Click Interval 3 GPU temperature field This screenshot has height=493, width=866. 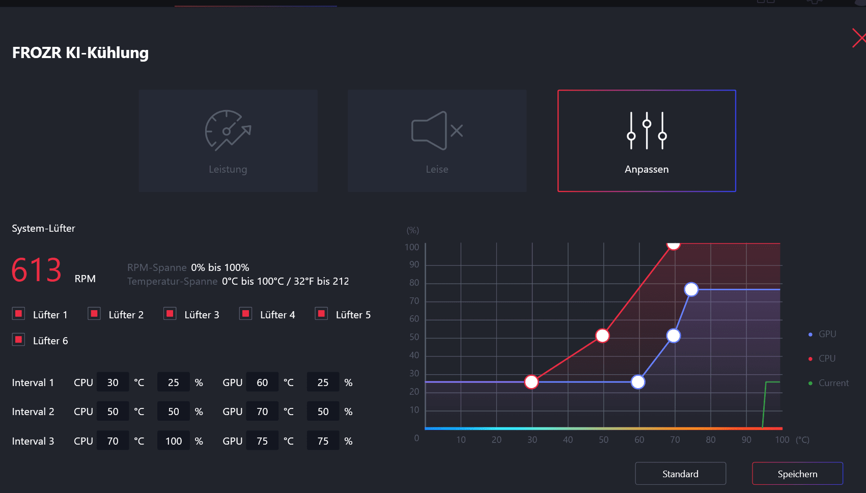[262, 441]
